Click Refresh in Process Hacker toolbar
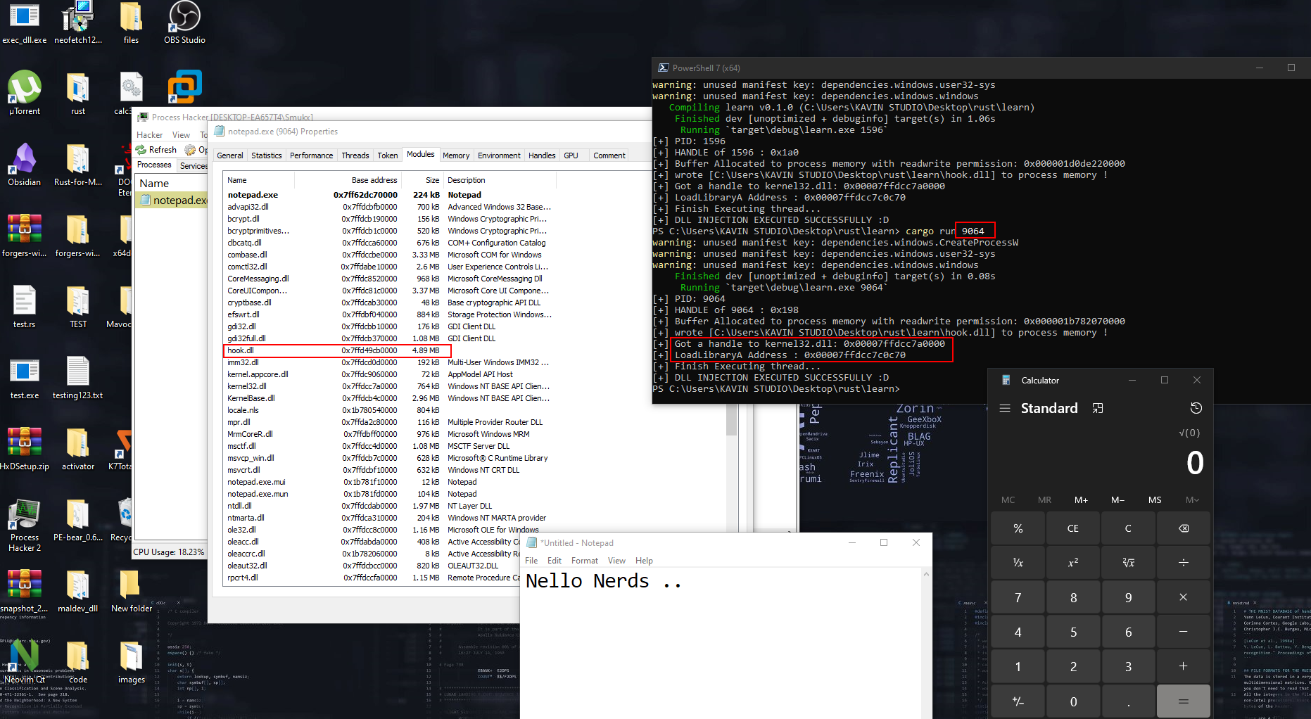This screenshot has width=1311, height=719. tap(156, 150)
